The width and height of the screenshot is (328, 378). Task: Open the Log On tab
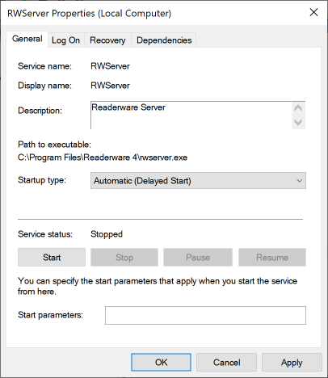(66, 40)
